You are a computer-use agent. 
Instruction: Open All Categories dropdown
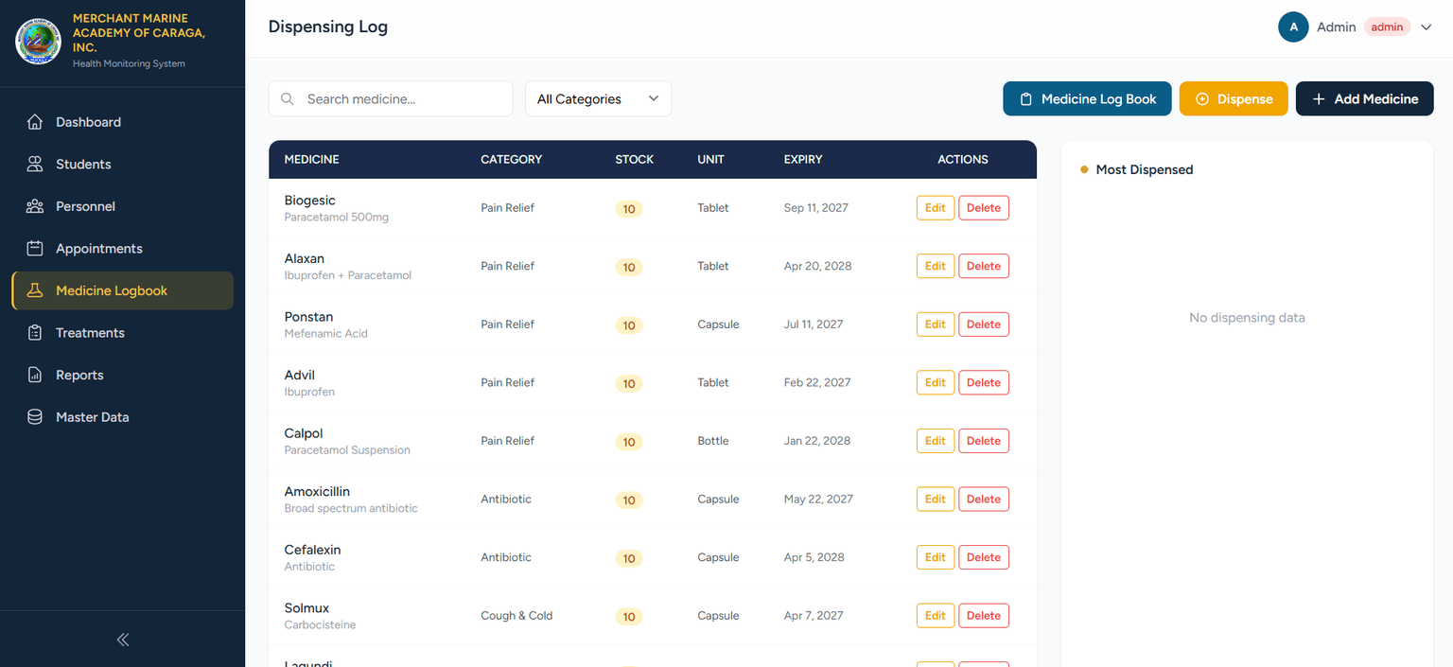(598, 99)
